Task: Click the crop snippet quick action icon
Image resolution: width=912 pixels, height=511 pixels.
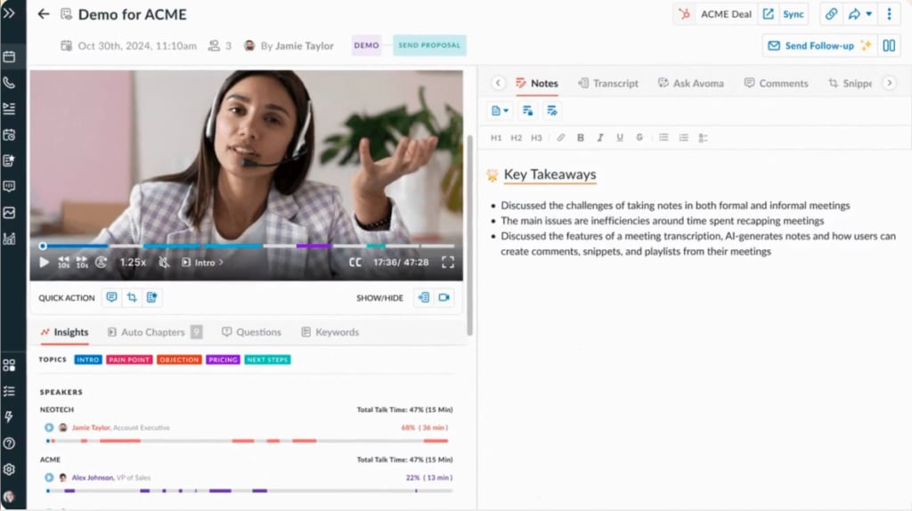Action: (x=132, y=297)
